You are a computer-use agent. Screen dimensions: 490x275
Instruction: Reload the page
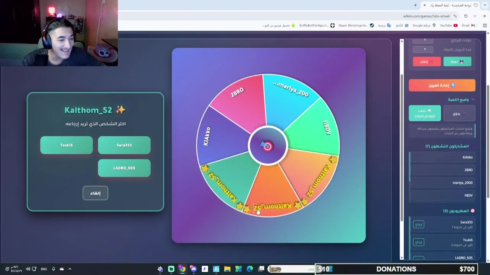tap(466, 16)
